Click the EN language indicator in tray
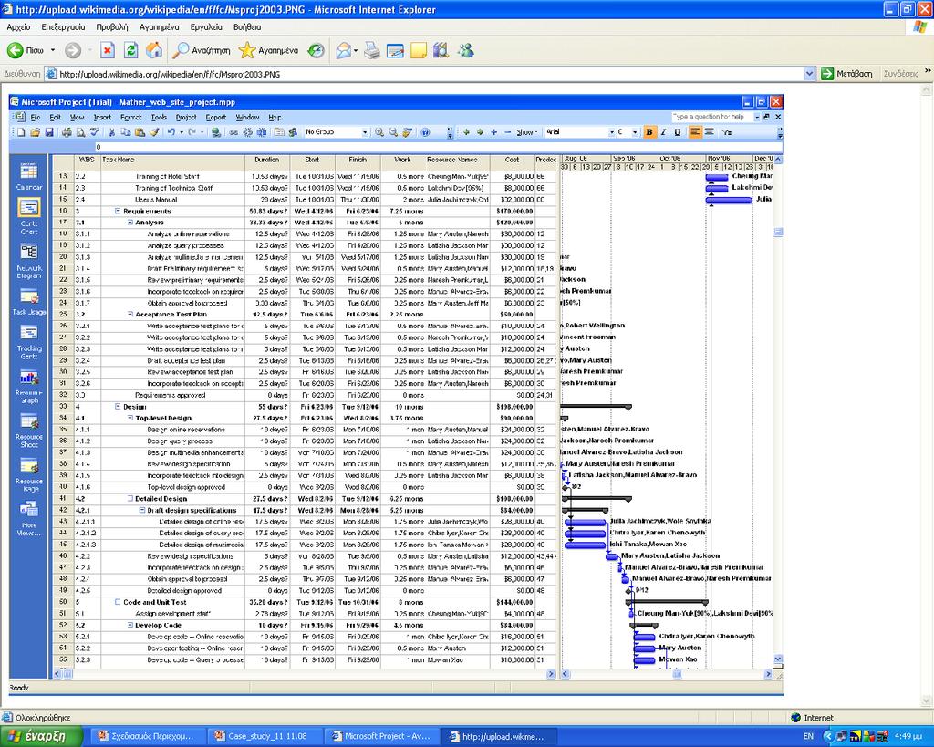The width and height of the screenshot is (934, 747). pos(808,736)
